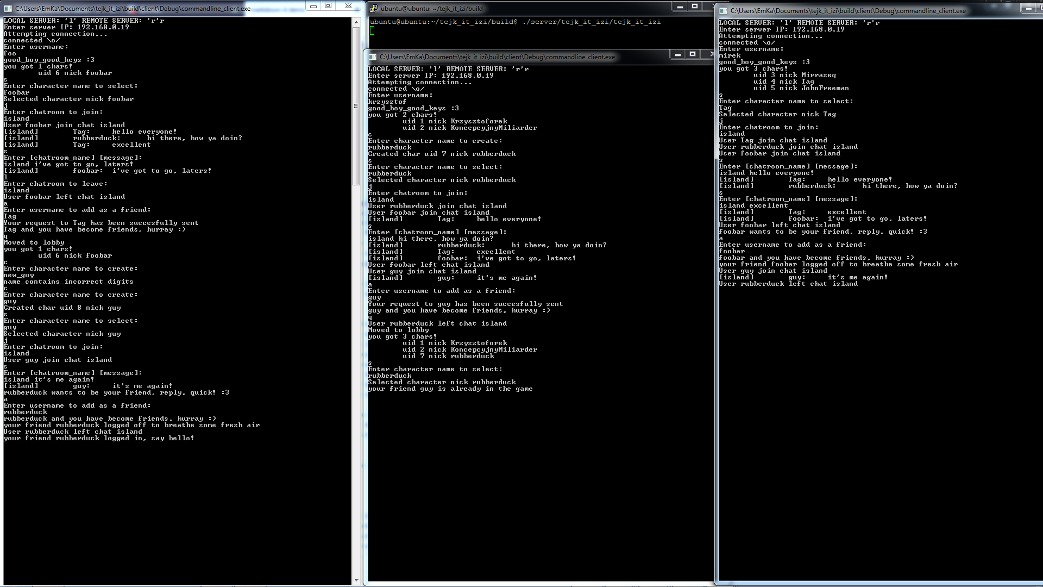The height and width of the screenshot is (587, 1043).
Task: Minimize the right commandline_client window
Action: coord(1028,8)
